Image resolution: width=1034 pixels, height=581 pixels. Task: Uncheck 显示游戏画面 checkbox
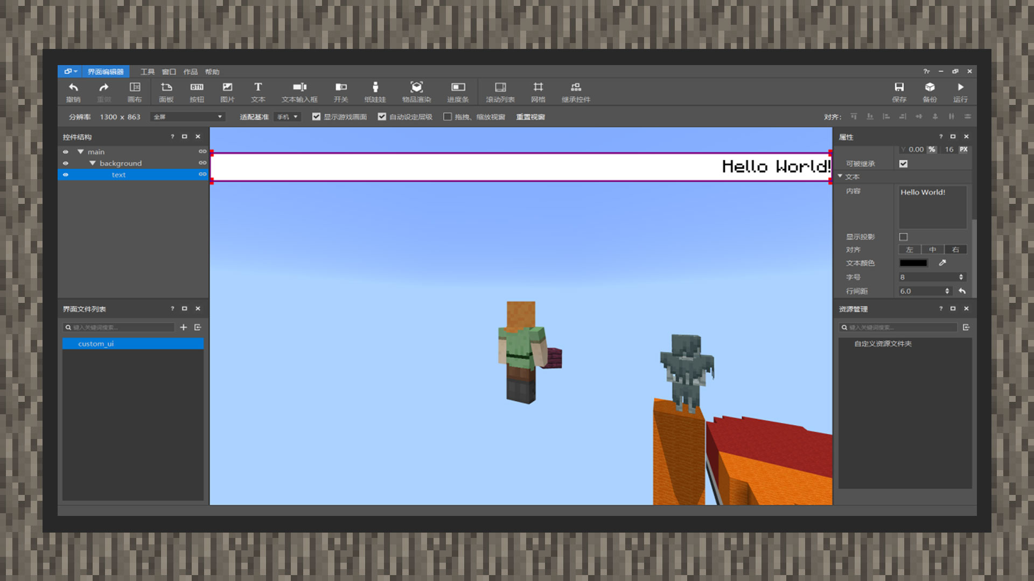pyautogui.click(x=316, y=117)
